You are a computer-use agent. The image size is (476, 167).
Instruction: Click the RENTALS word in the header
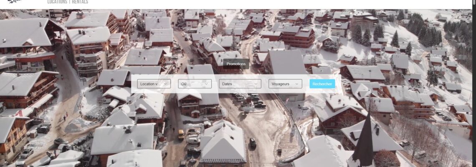coord(80,2)
